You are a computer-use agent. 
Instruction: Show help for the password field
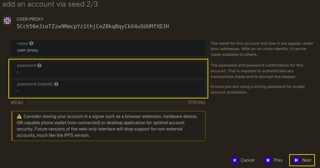click(x=39, y=65)
